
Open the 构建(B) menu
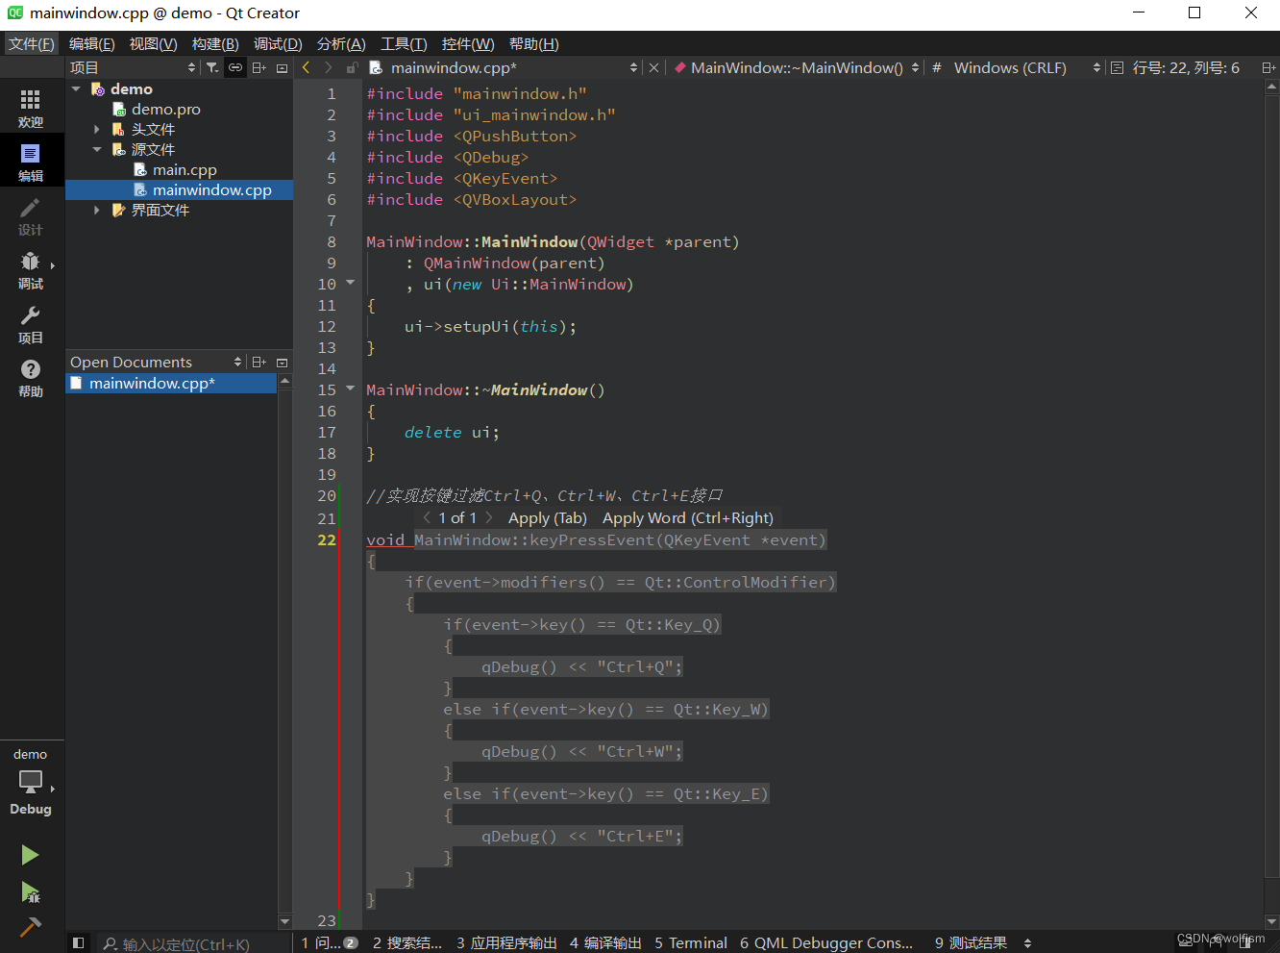tap(215, 44)
